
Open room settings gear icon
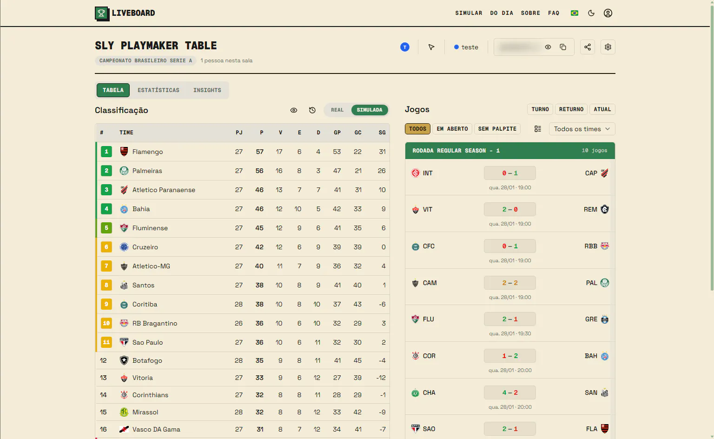[x=608, y=47]
